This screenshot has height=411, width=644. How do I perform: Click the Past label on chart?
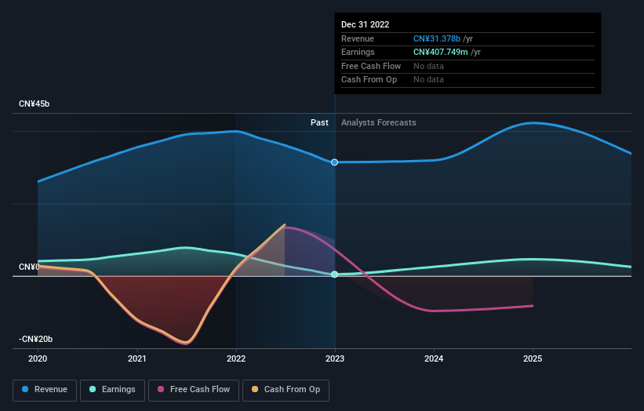pyautogui.click(x=319, y=123)
